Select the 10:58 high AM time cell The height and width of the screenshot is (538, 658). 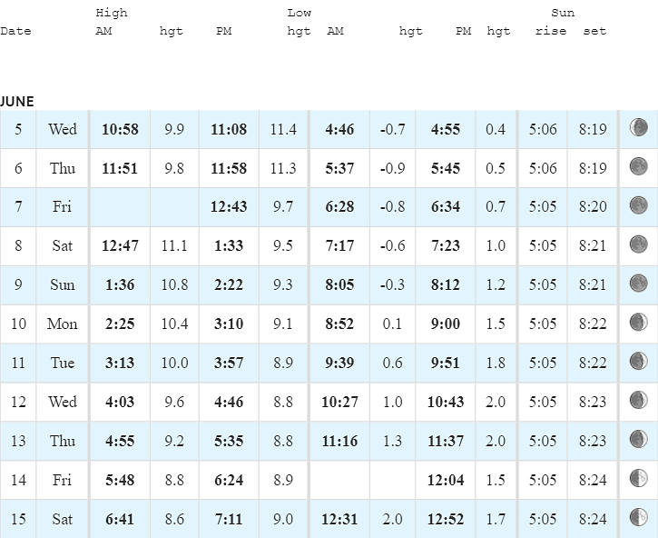[x=120, y=129]
